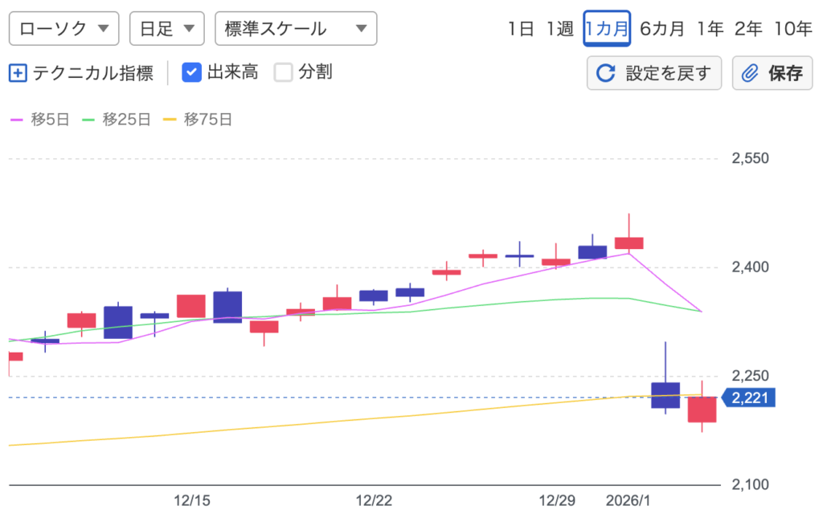Click the pink 移5日 legend marker
The image size is (823, 518).
(x=16, y=120)
